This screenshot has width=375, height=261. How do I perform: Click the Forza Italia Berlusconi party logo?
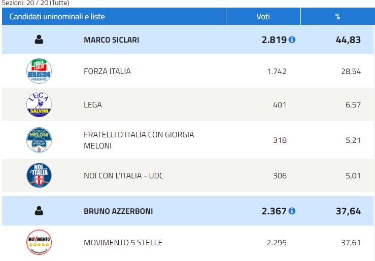click(39, 71)
